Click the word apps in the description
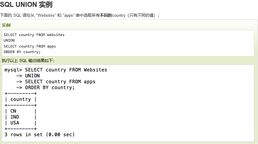 tap(68, 16)
